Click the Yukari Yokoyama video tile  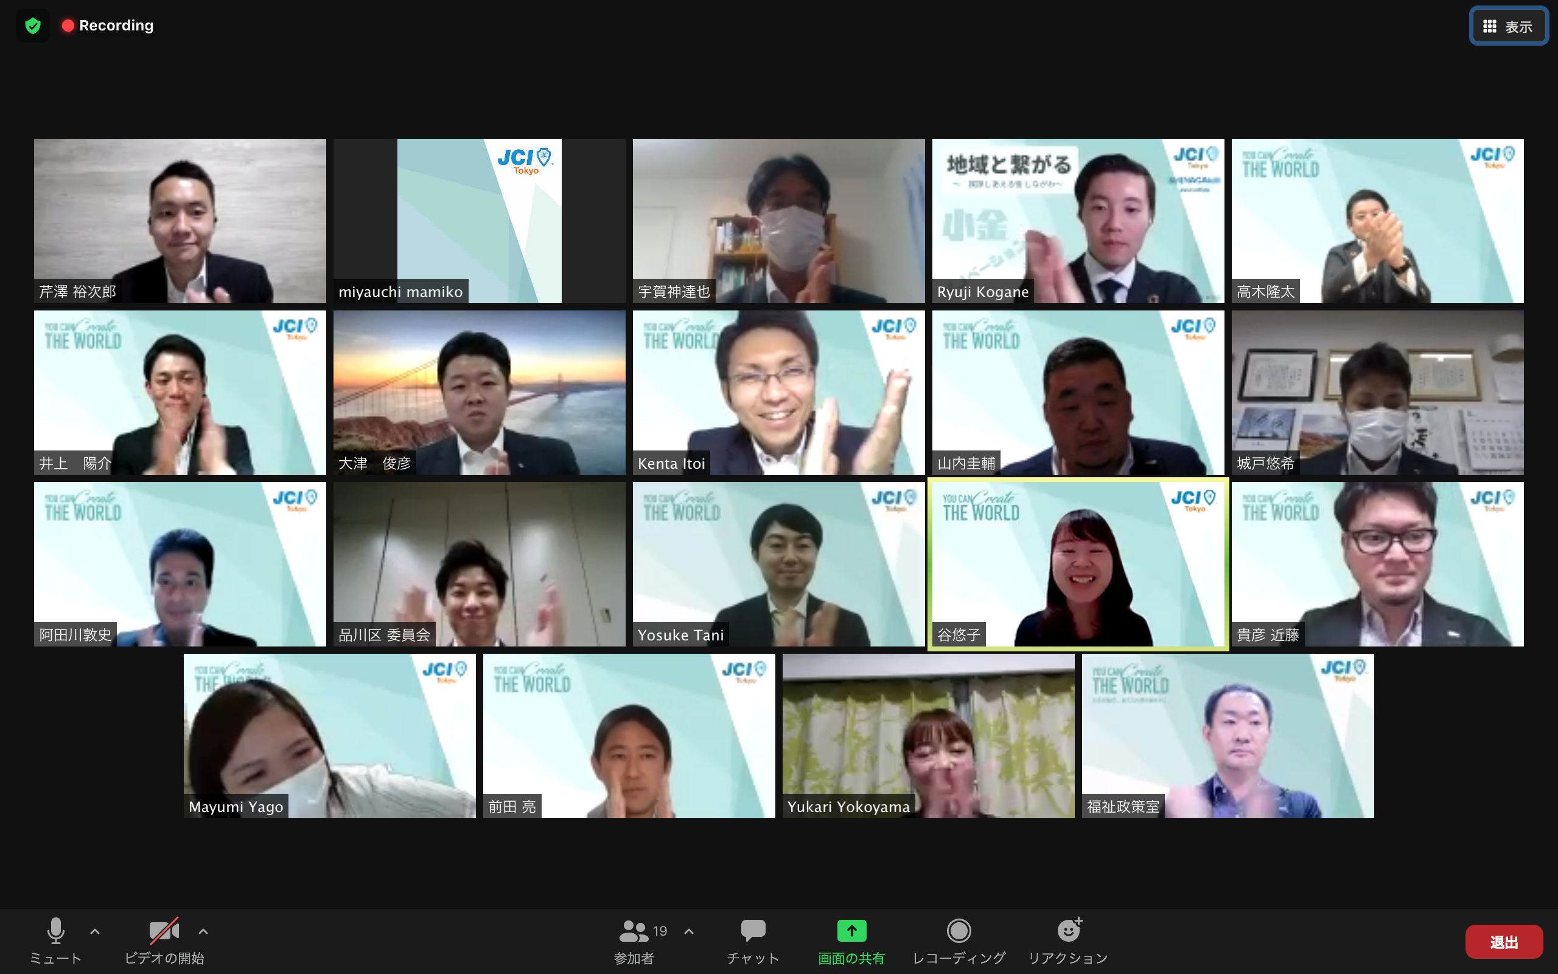[927, 735]
